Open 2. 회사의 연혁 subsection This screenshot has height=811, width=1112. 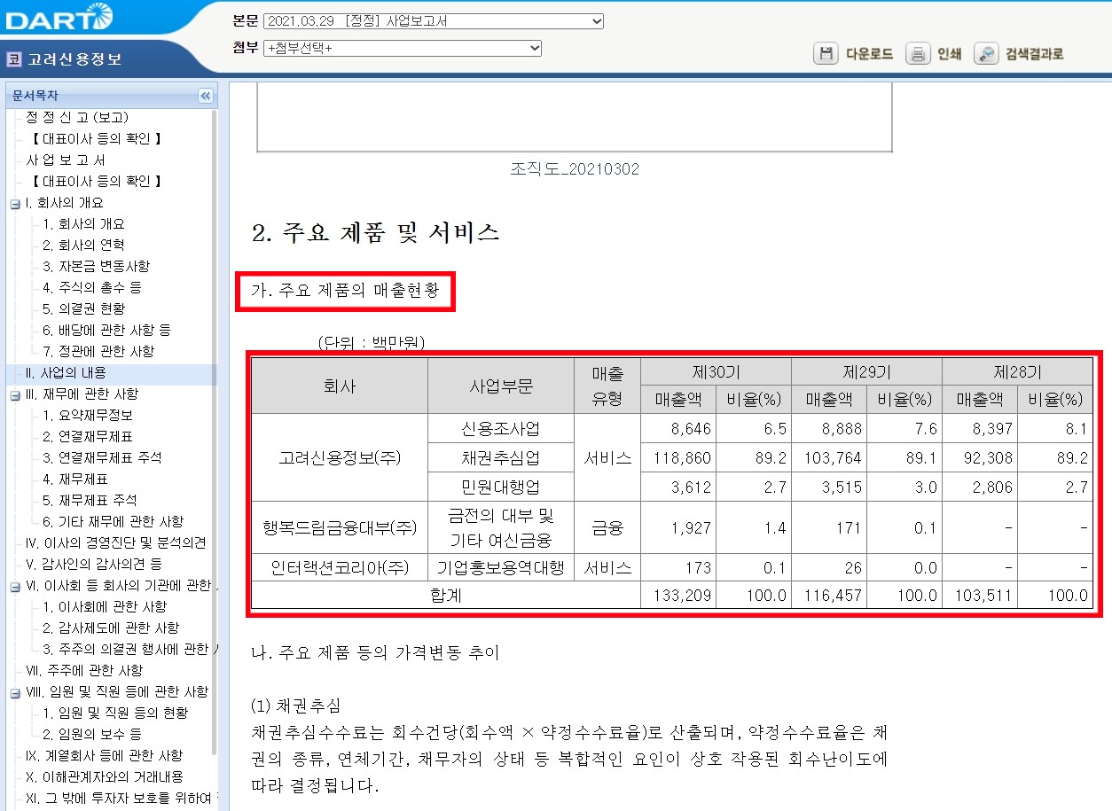click(x=83, y=245)
